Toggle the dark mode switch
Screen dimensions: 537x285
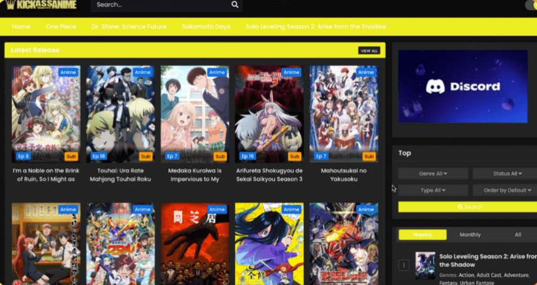point(531,5)
